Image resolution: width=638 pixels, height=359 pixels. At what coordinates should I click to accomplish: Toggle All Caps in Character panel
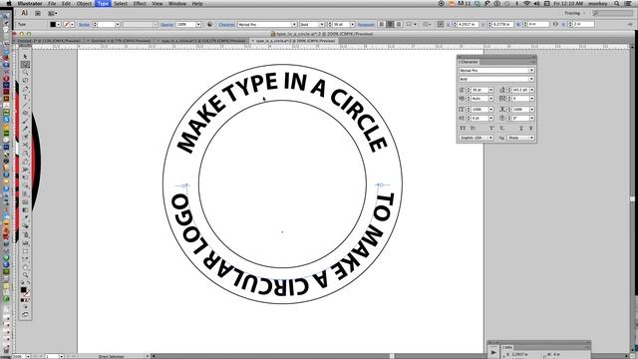[x=463, y=129]
